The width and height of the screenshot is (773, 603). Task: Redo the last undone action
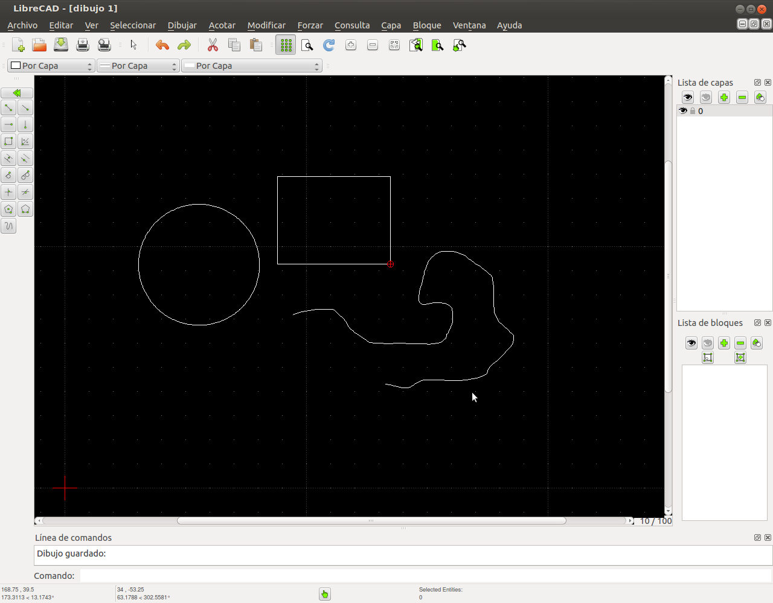pos(184,45)
